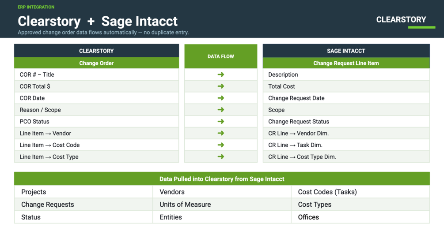This screenshot has width=444, height=249.
Task: Select the 'Total Cost' cell
Action: pos(346,86)
